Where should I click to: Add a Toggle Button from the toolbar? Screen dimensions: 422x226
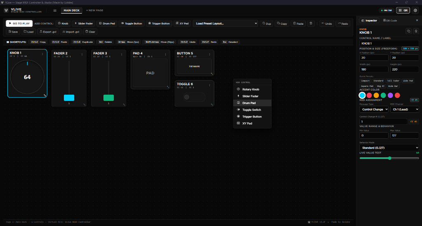click(131, 23)
